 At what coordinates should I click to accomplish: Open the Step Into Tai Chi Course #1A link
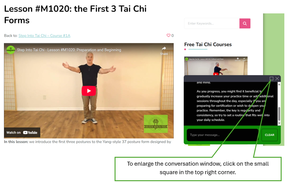point(44,36)
